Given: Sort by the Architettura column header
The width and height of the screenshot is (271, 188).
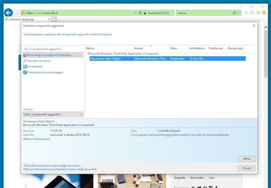Looking at the screenshot, I should 197,48.
